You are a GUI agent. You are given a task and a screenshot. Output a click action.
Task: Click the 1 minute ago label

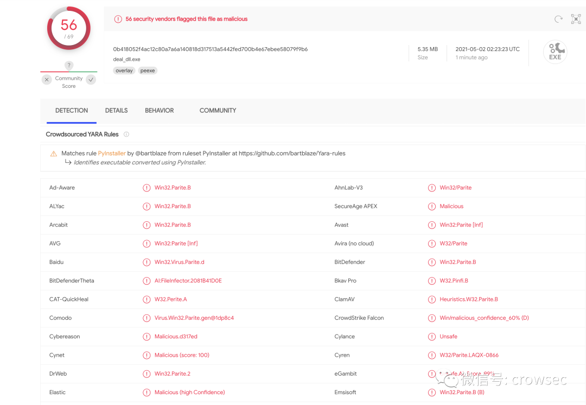(472, 57)
